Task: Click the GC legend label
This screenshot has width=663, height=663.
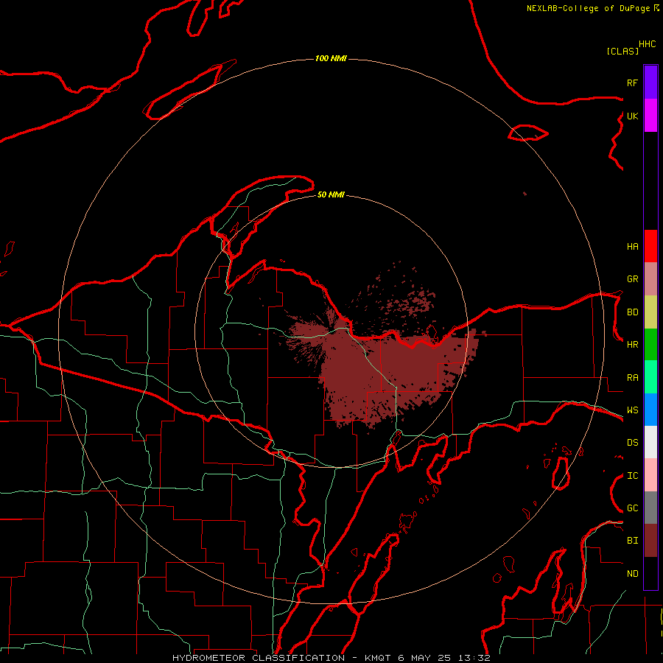Action: click(632, 508)
